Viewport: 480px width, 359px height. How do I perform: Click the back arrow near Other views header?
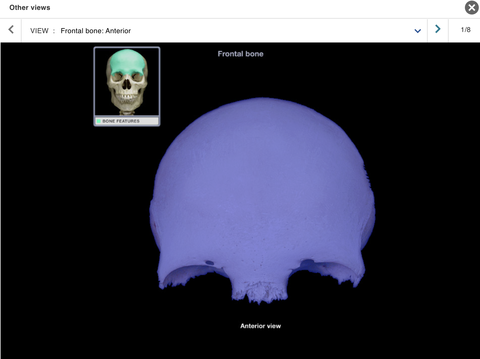(x=11, y=30)
